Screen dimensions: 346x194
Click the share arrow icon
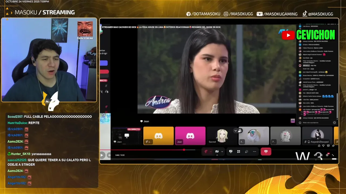pyautogui.click(x=333, y=146)
